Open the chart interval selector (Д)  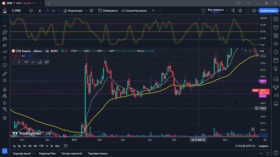point(40,11)
